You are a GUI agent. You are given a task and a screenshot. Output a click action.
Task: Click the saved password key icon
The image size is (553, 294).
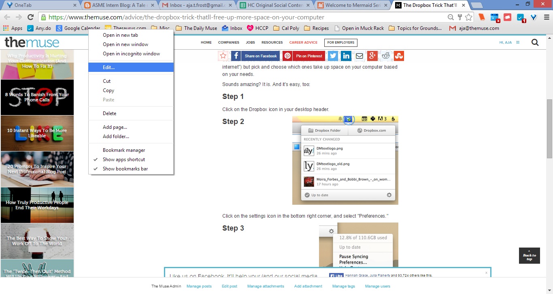(459, 17)
